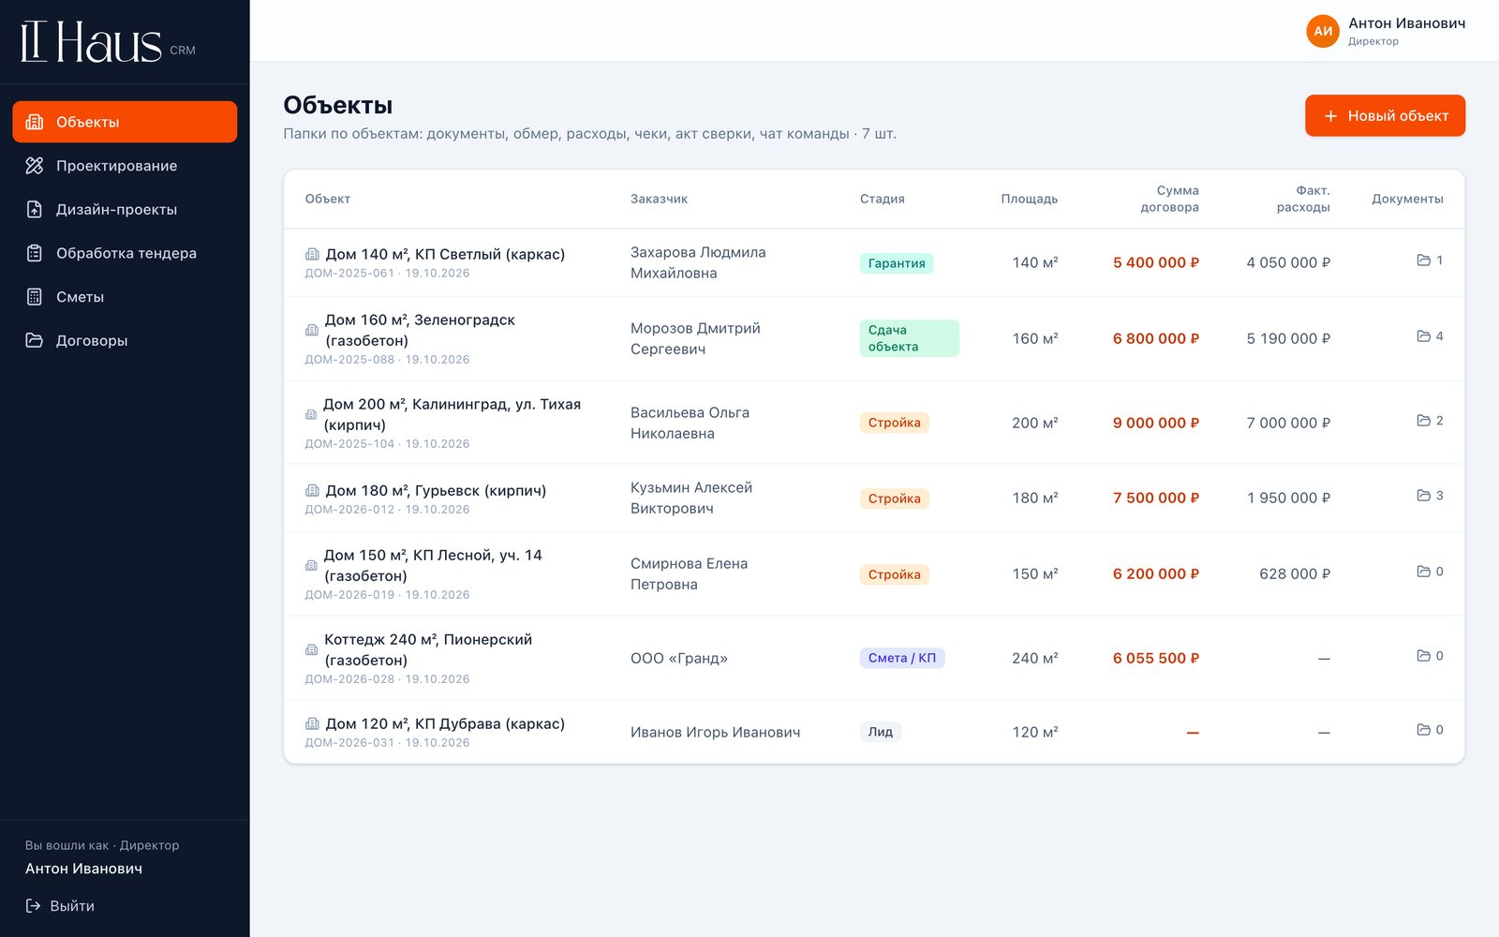1499x937 pixels.
Task: Click customer Иванов Игорь Иванович
Action: [716, 733]
